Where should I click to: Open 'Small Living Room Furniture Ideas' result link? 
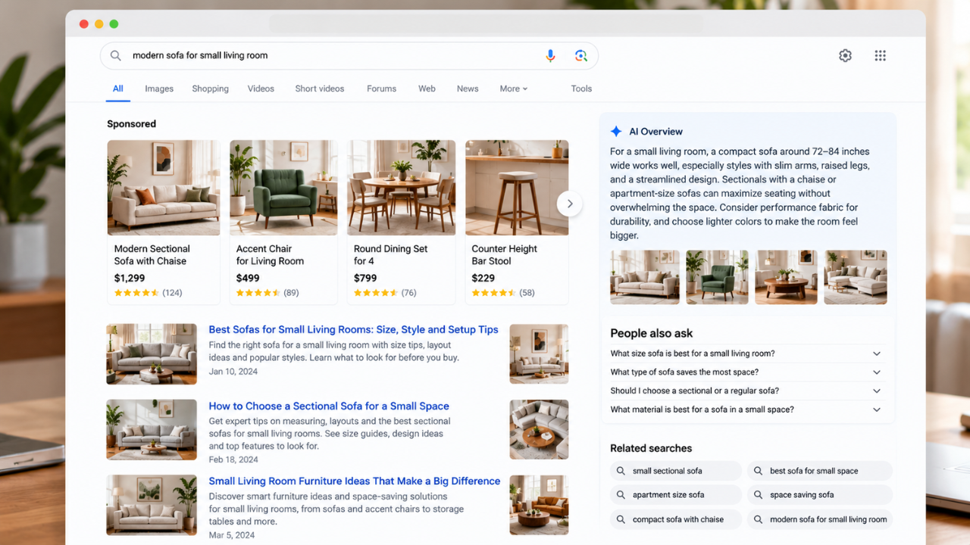(355, 481)
